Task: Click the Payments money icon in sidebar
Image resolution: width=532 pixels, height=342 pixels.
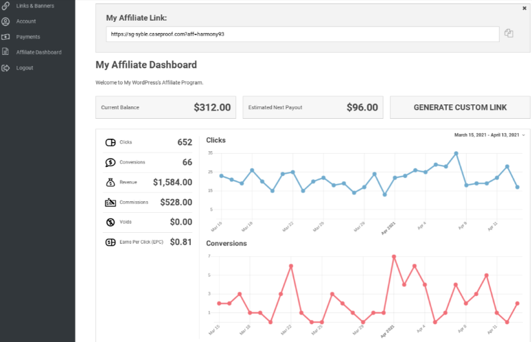Action: coord(5,36)
